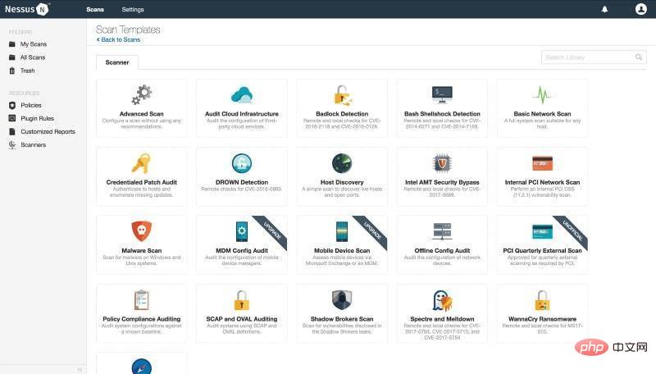Collapse the sidebar with the double chevron
The width and height of the screenshot is (656, 374).
[80, 369]
